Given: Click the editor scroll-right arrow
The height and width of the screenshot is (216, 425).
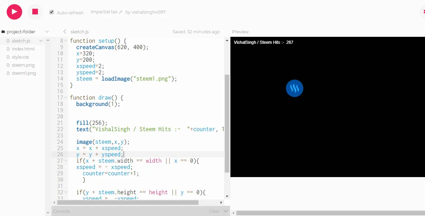Looking at the screenshot, I should 221,202.
